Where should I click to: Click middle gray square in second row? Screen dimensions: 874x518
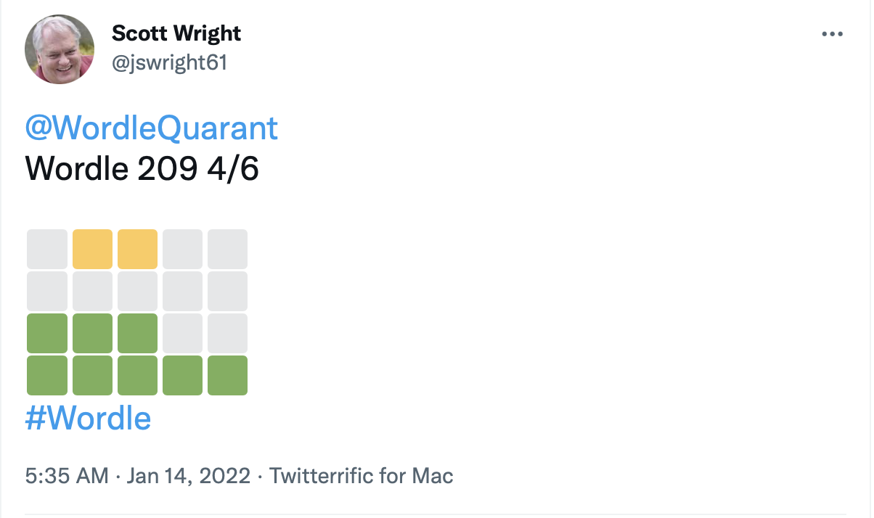coord(137,292)
